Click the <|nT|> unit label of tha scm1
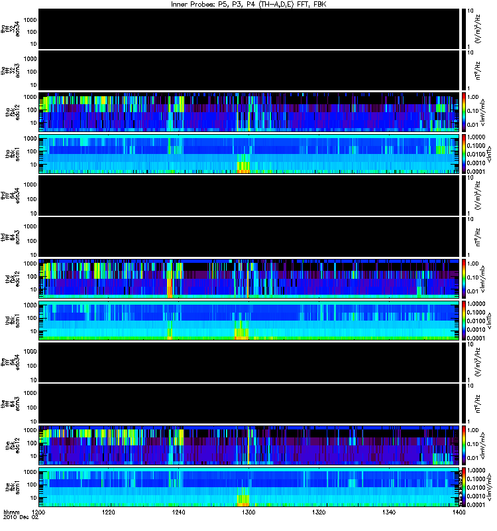The width and height of the screenshot is (497, 531). 489,154
